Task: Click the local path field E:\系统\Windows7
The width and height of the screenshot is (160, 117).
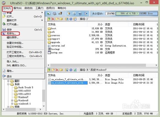Action: 122,70
